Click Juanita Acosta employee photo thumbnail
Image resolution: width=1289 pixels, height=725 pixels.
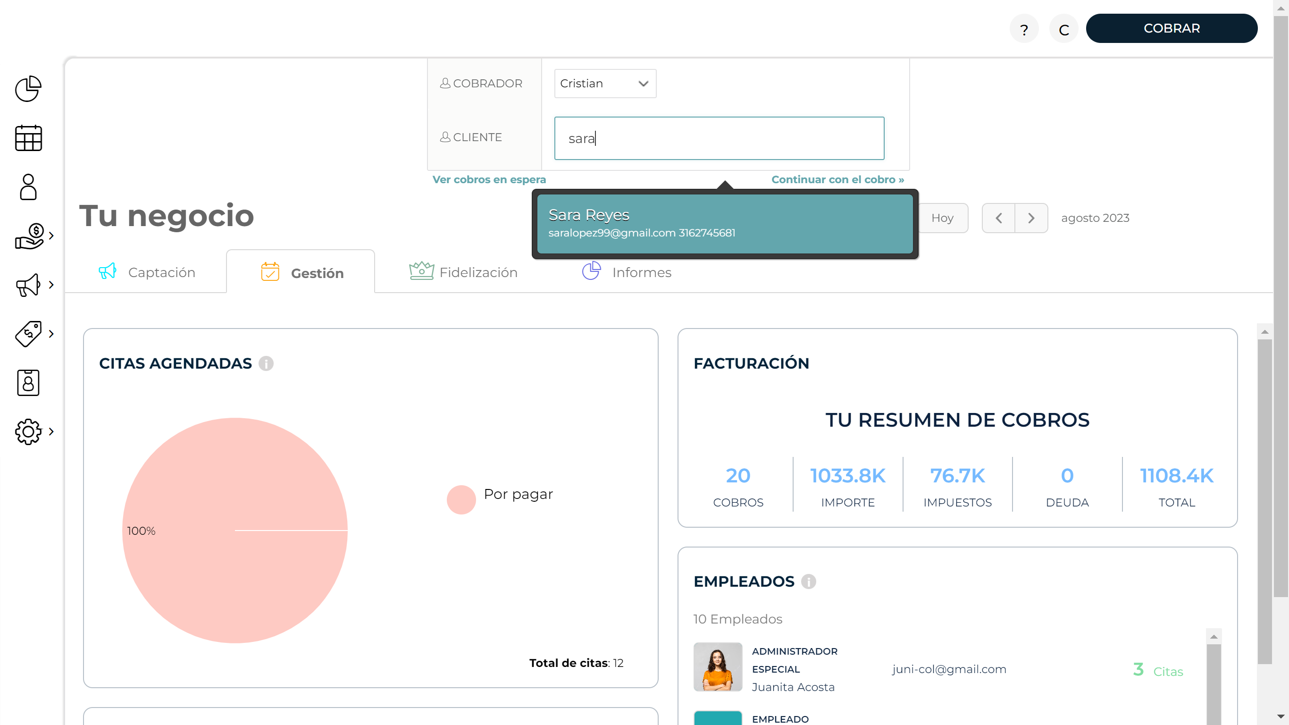718,666
